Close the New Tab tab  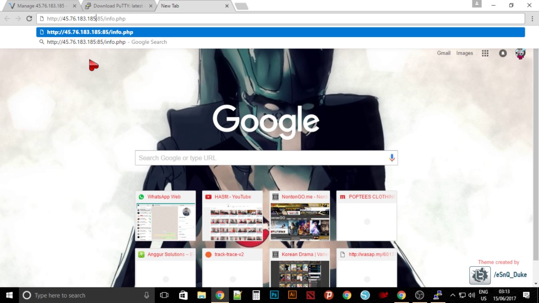227,6
